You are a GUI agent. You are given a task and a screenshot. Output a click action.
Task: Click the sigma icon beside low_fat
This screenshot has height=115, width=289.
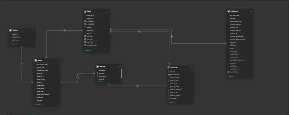click(169, 72)
